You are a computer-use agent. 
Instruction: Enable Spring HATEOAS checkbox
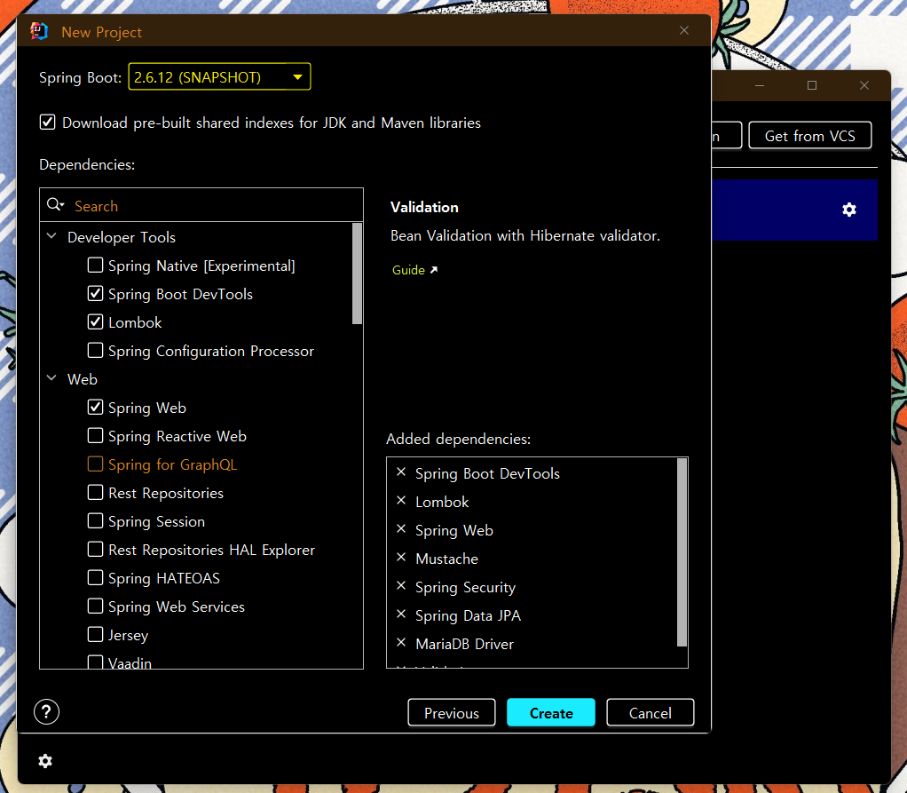click(96, 577)
